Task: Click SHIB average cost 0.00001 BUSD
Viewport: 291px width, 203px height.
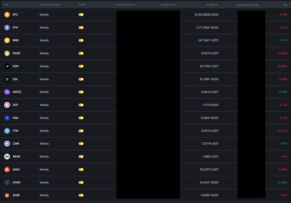Action: [210, 195]
